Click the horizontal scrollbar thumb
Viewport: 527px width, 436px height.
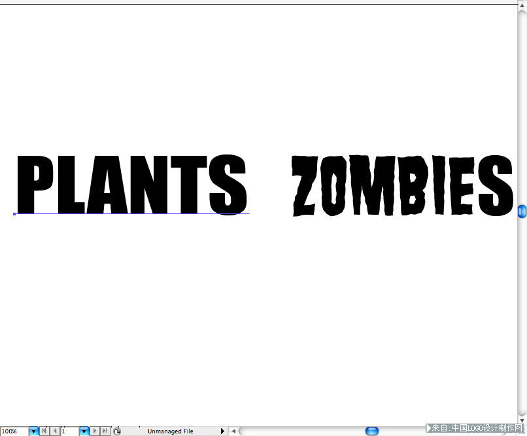(x=372, y=431)
